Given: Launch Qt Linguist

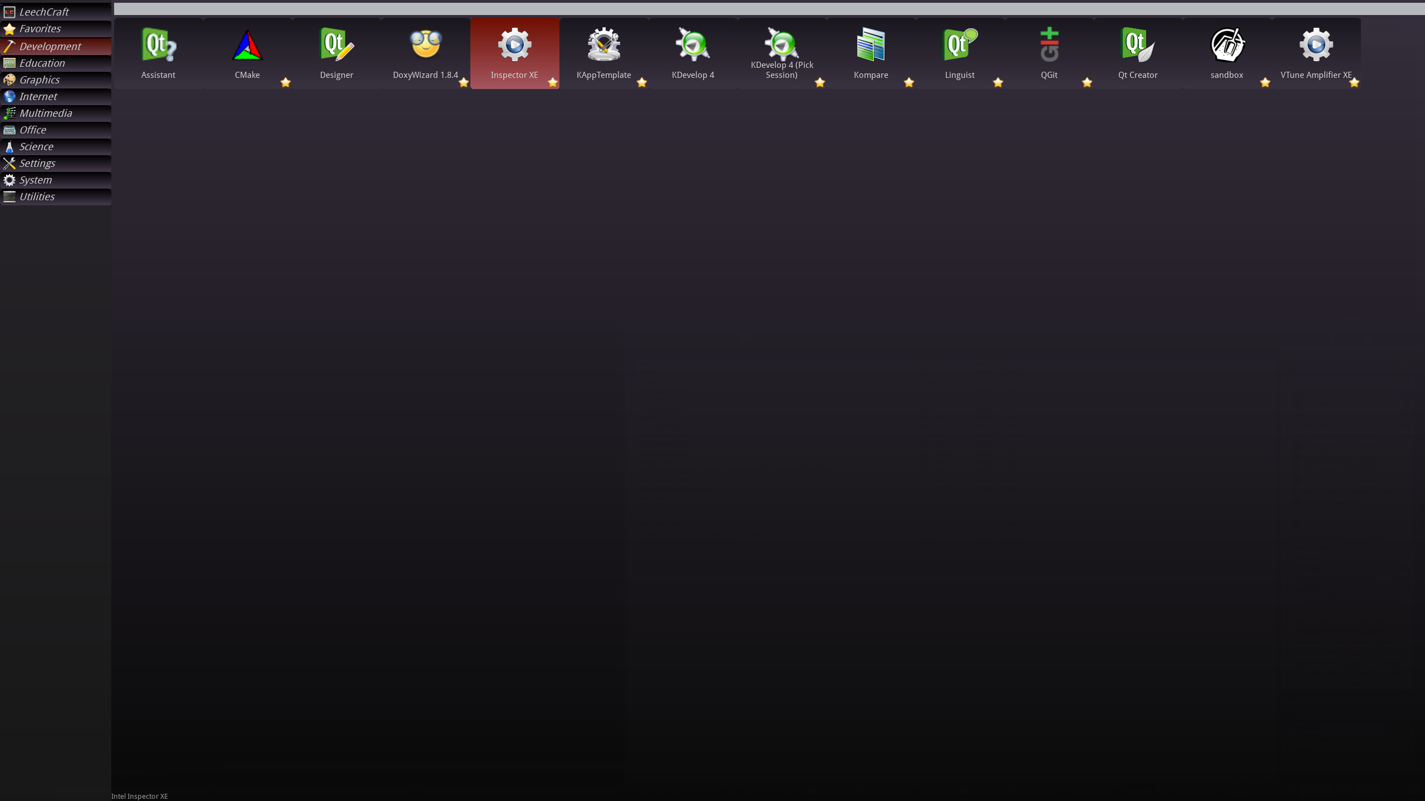Looking at the screenshot, I should pyautogui.click(x=960, y=53).
